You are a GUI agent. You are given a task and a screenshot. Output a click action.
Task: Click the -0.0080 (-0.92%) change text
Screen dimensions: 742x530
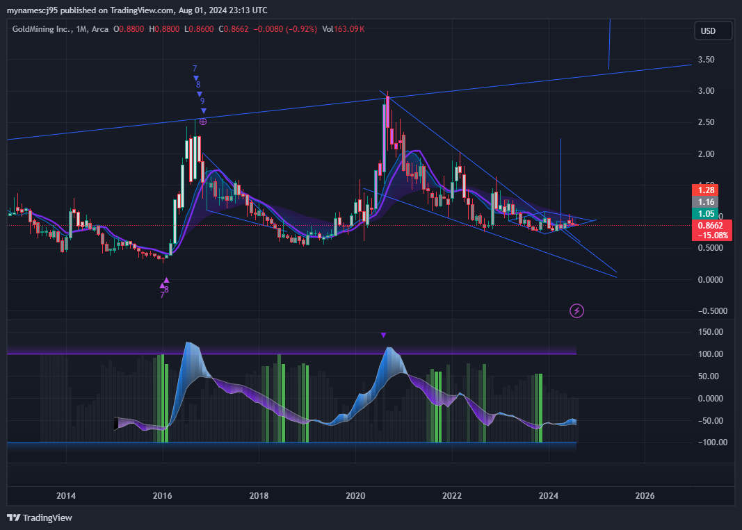pyautogui.click(x=285, y=29)
